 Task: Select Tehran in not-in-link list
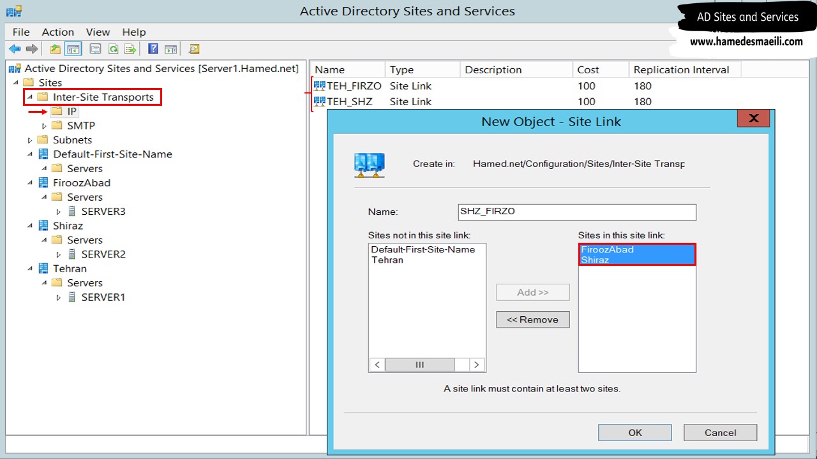click(x=387, y=260)
